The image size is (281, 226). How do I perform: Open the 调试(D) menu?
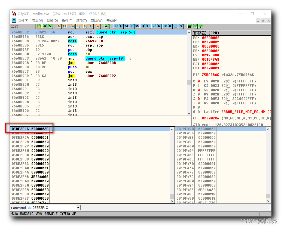[x=52, y=21]
